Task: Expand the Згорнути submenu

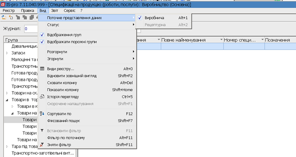Action: [x=87, y=59]
